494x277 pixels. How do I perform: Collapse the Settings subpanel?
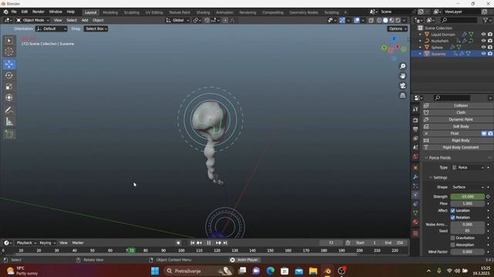tap(431, 178)
